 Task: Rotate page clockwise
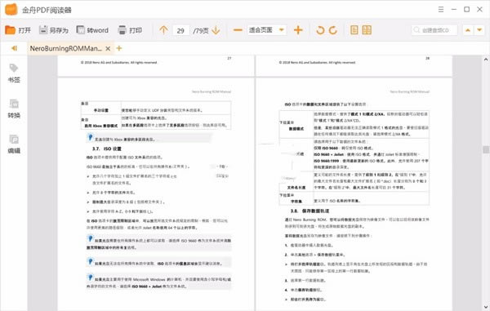(333, 30)
